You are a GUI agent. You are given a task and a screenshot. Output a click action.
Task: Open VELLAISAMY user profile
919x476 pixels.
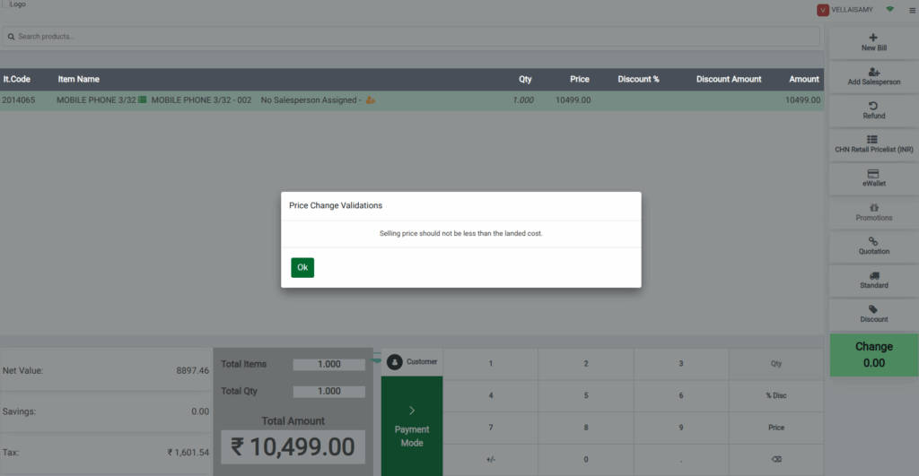click(845, 10)
